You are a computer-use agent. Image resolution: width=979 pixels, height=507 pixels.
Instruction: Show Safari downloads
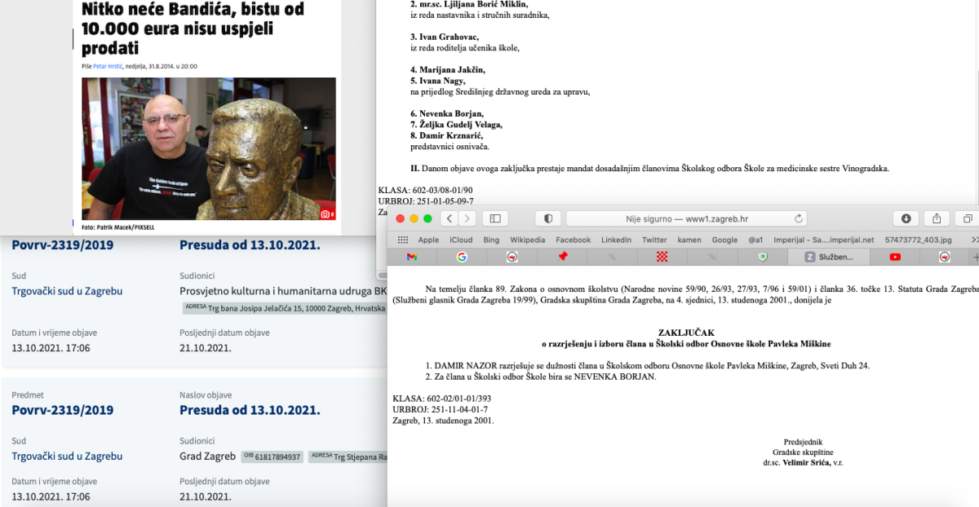pyautogui.click(x=906, y=218)
